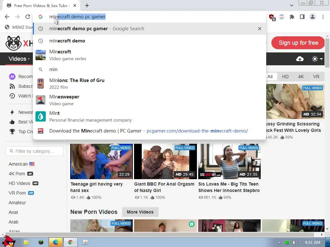Open the Minecraft block taskbar icon
This screenshot has height=247, width=330.
[41, 242]
